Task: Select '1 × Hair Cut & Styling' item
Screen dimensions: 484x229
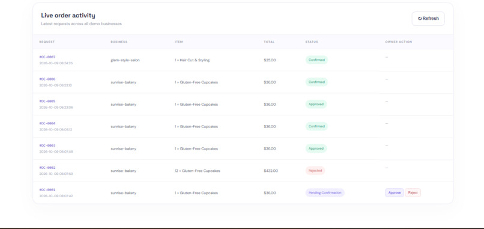Action: [192, 60]
